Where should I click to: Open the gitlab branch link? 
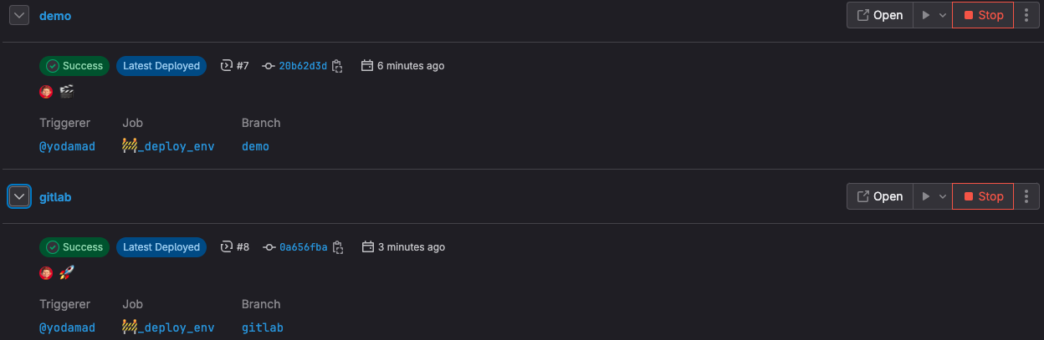pos(262,327)
